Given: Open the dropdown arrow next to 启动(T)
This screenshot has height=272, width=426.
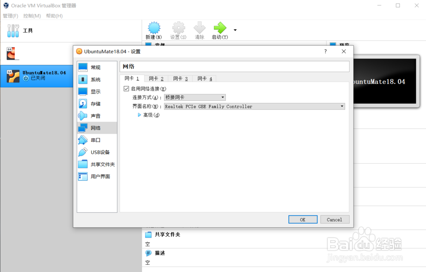Looking at the screenshot, I should [x=235, y=30].
